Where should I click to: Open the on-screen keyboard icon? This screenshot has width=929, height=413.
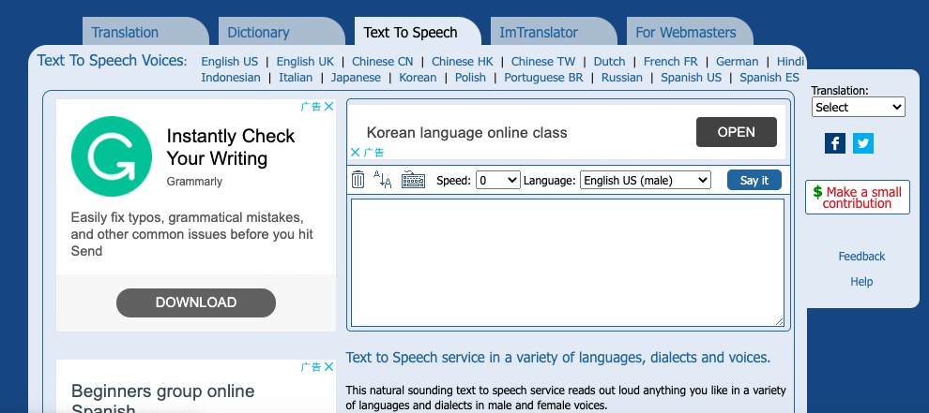[x=414, y=180]
